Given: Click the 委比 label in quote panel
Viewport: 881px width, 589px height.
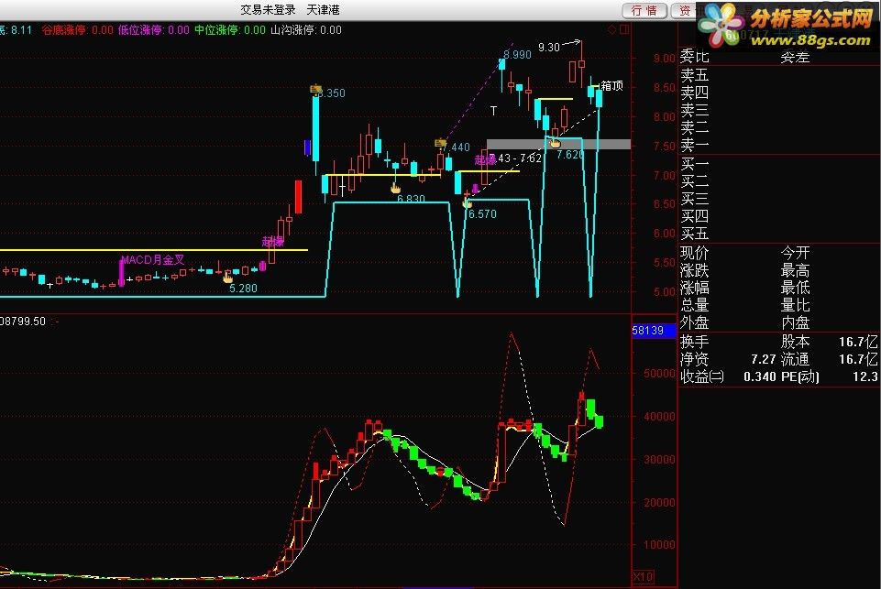Looking at the screenshot, I should click(695, 57).
